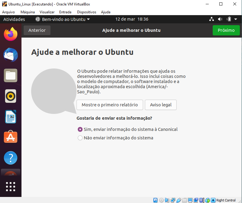Click VirtualBox network adapters status icon

(173, 200)
